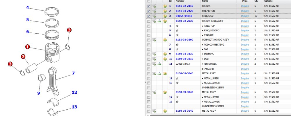The width and height of the screenshot is (291, 116).
Task: Check the RING,TOP row checkbox
Action: (x=149, y=26)
